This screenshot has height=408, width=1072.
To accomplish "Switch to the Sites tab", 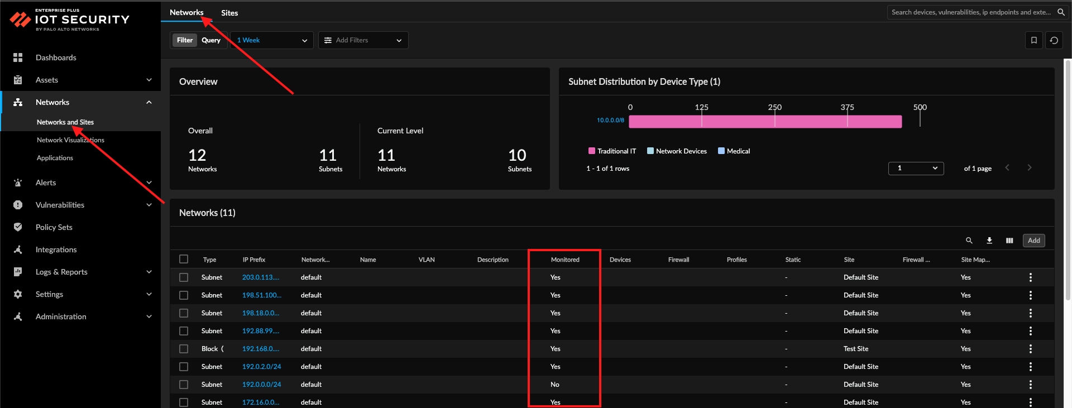I will 229,13.
